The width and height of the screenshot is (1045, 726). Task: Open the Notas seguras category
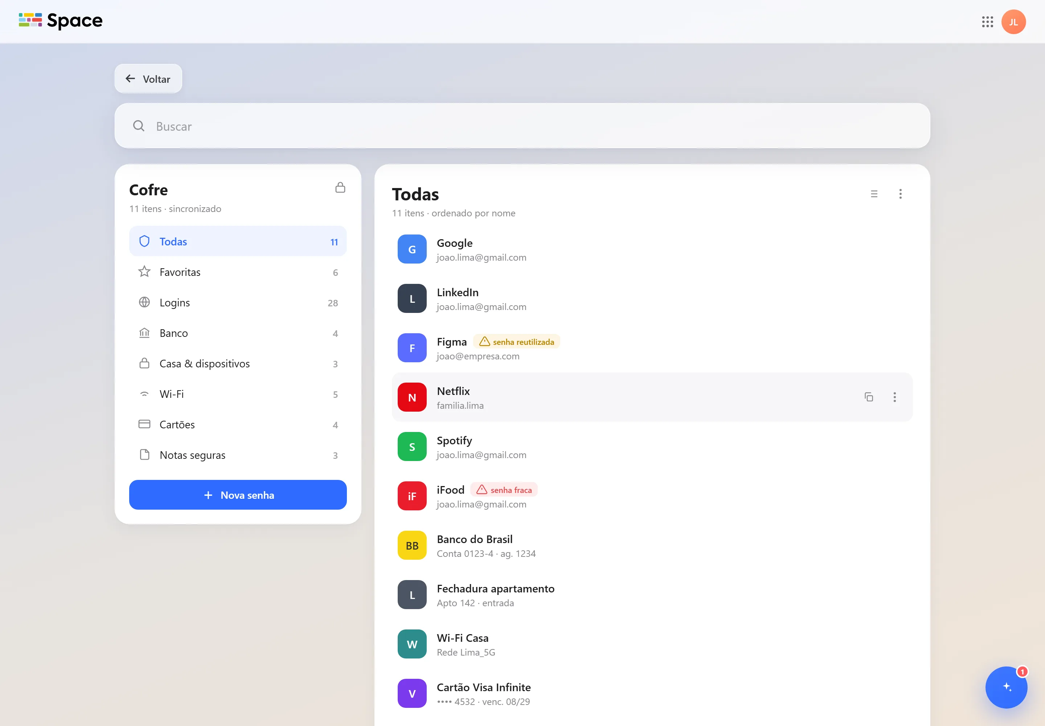point(238,455)
